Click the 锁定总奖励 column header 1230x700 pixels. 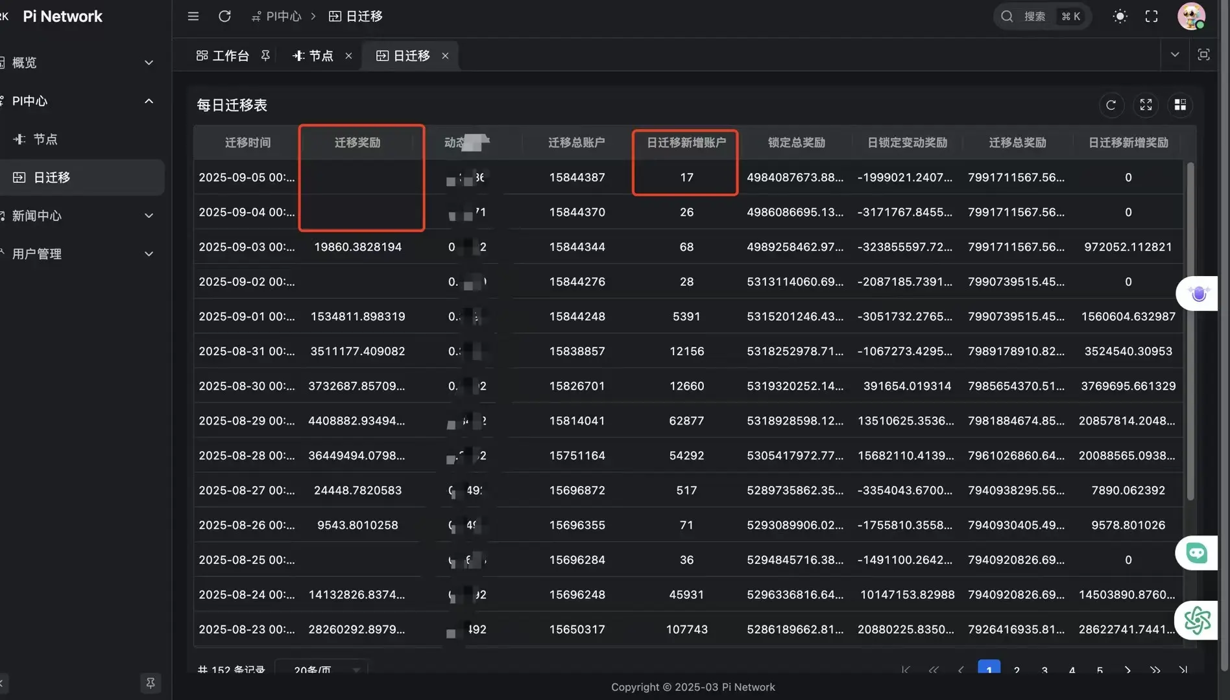coord(796,143)
